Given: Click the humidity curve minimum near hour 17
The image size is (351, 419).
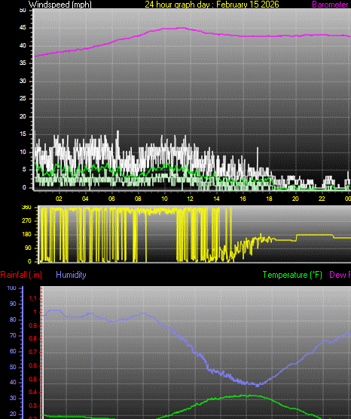Looking at the screenshot, I should pyautogui.click(x=258, y=385).
